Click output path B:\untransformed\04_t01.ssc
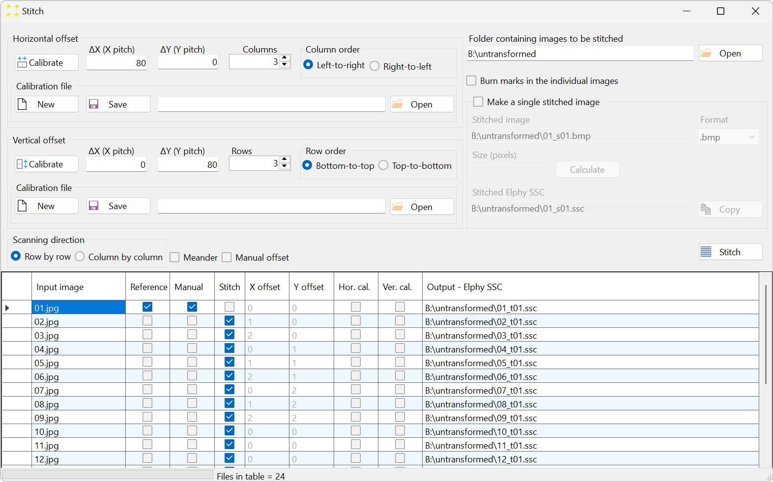Image resolution: width=773 pixels, height=482 pixels. coord(591,349)
